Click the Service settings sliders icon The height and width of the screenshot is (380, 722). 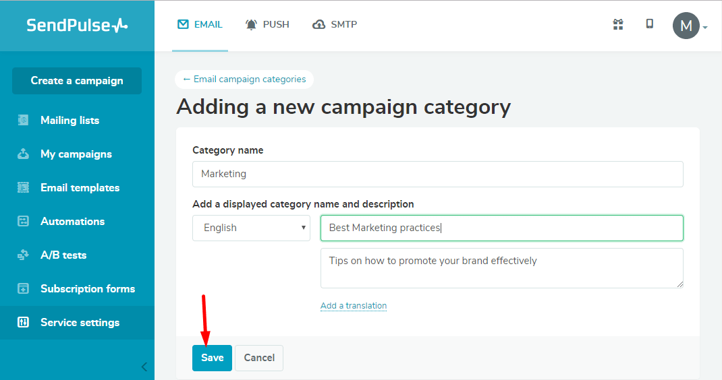(23, 322)
